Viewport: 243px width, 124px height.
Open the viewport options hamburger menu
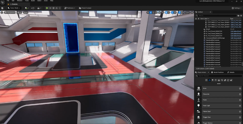[2, 13]
